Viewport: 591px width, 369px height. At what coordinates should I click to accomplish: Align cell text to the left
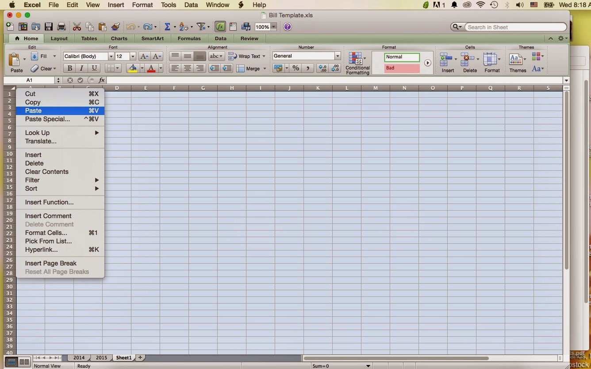pos(175,68)
